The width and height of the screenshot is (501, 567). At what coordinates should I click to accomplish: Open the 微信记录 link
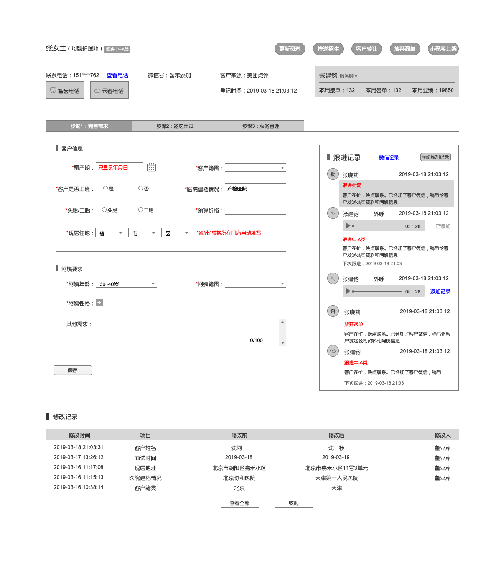click(x=389, y=157)
